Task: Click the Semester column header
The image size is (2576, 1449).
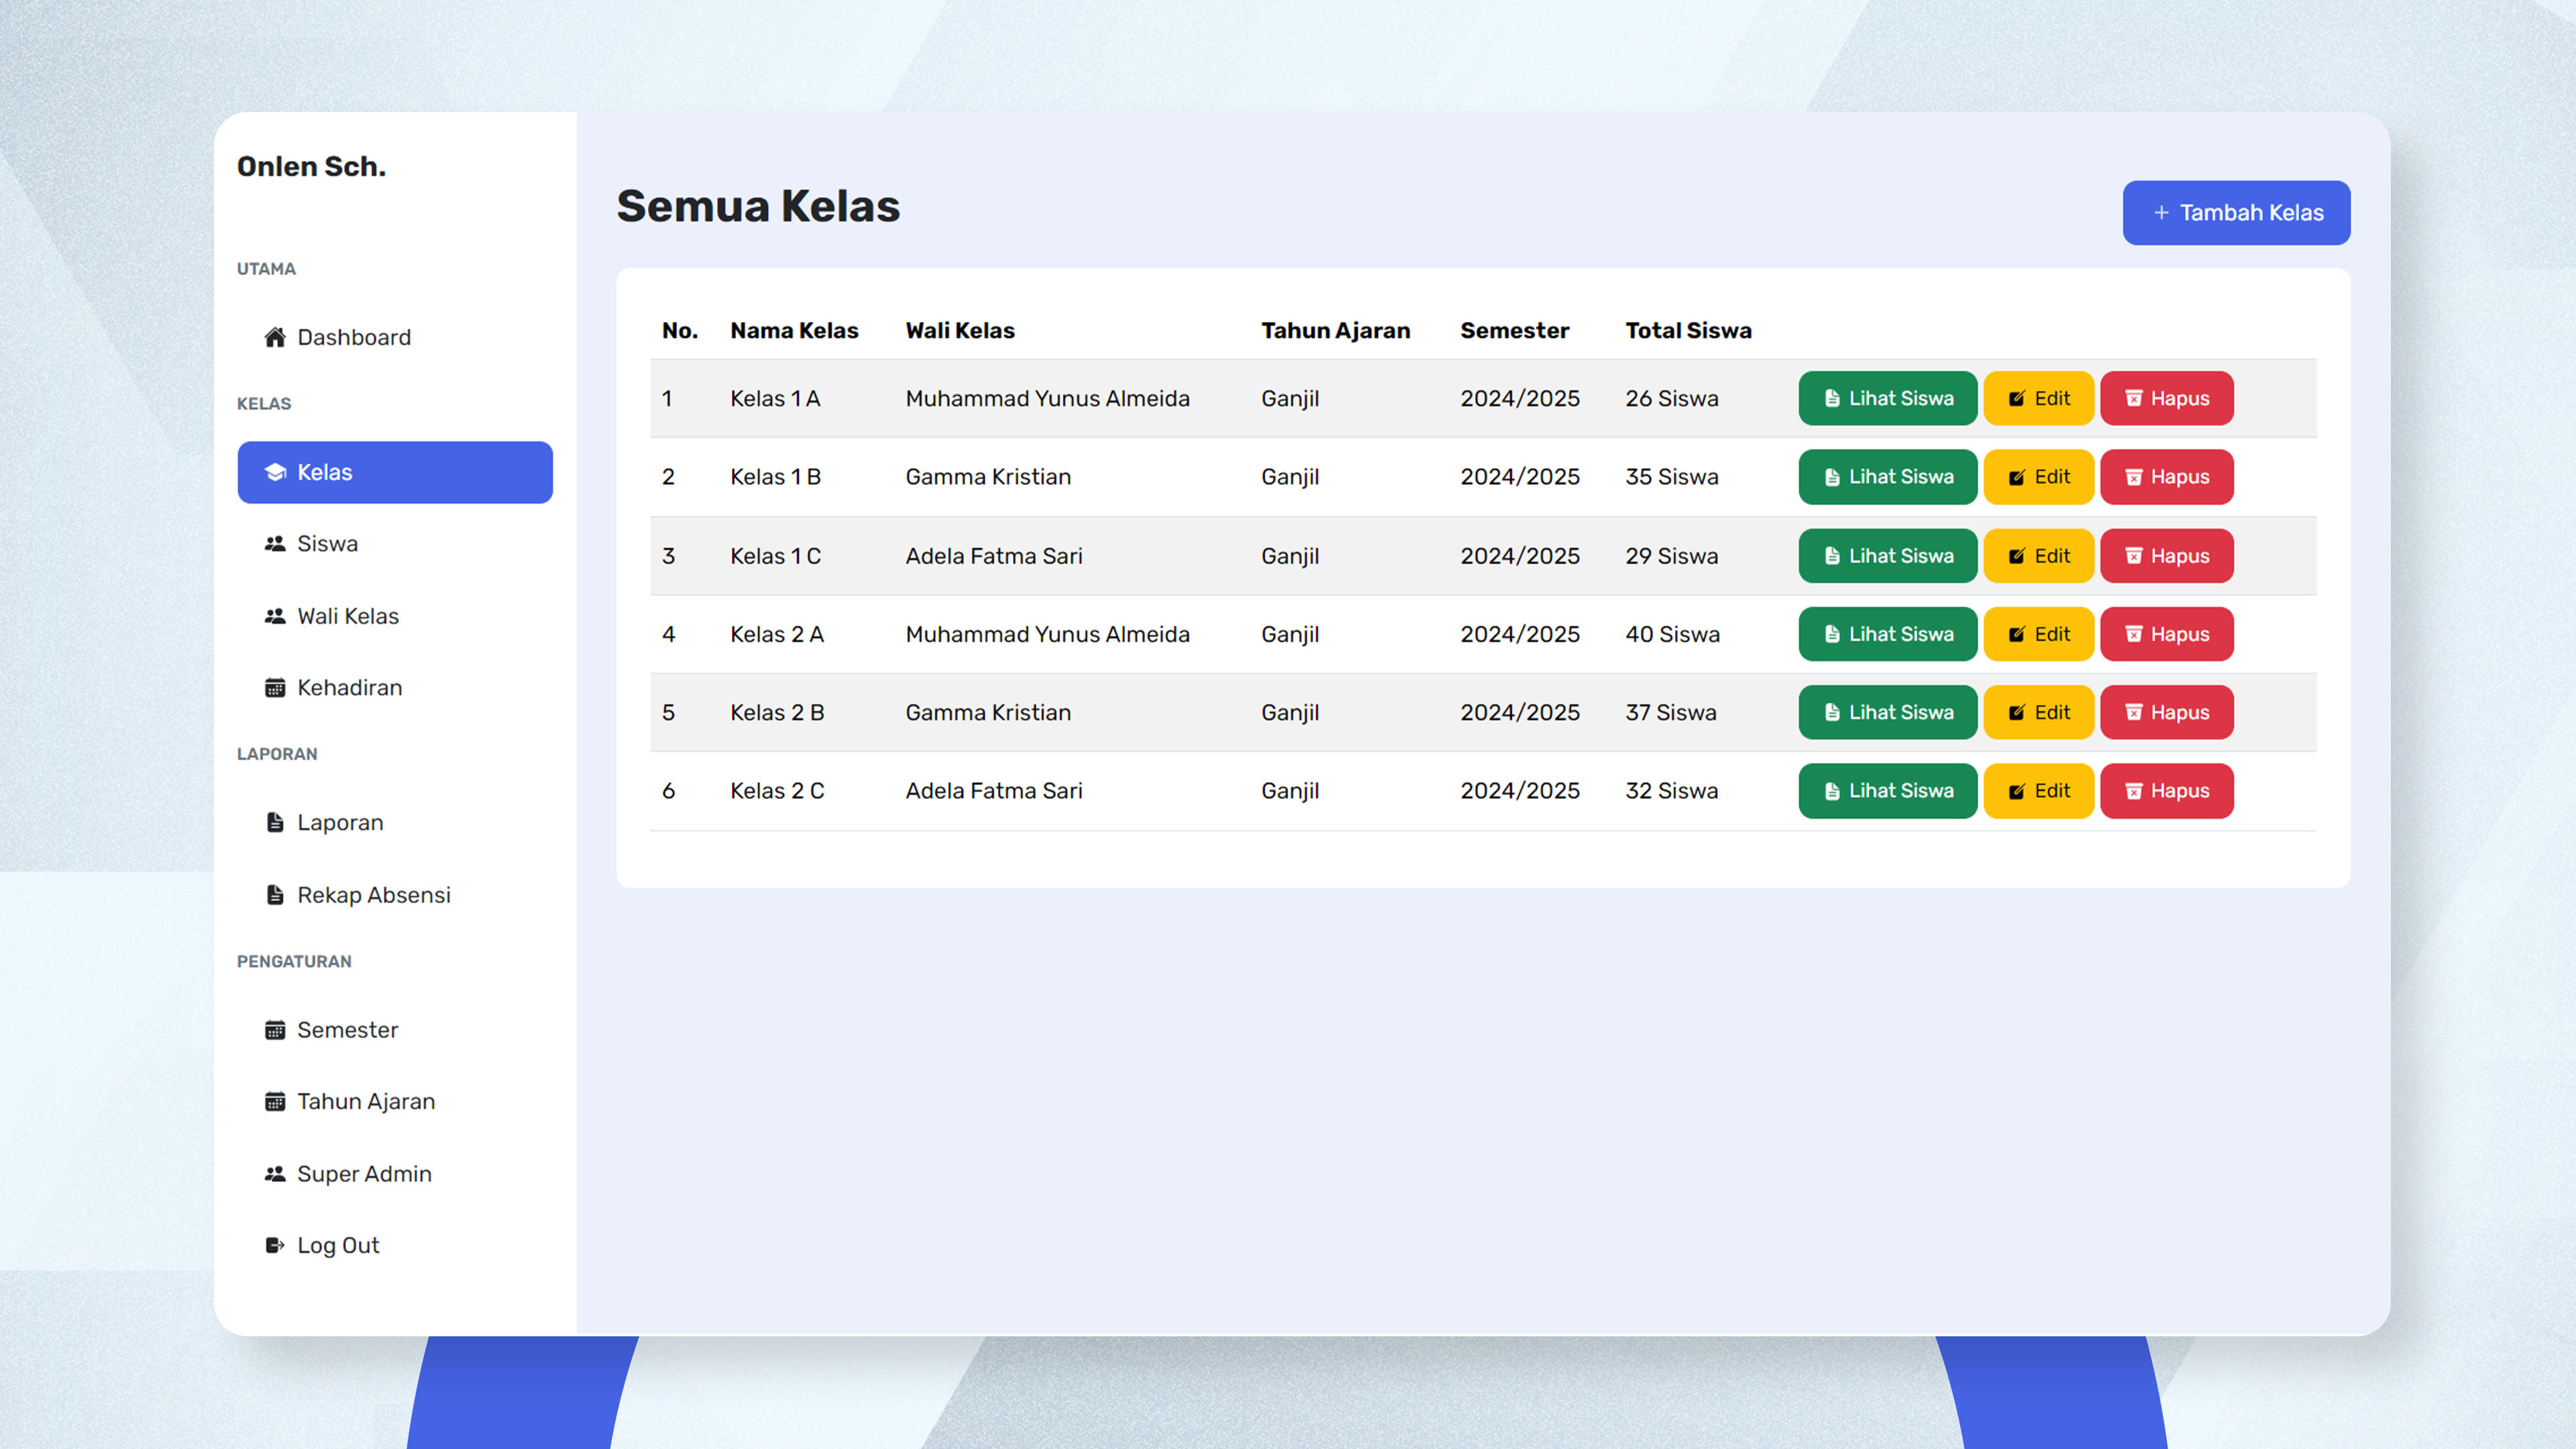Action: [x=1514, y=330]
